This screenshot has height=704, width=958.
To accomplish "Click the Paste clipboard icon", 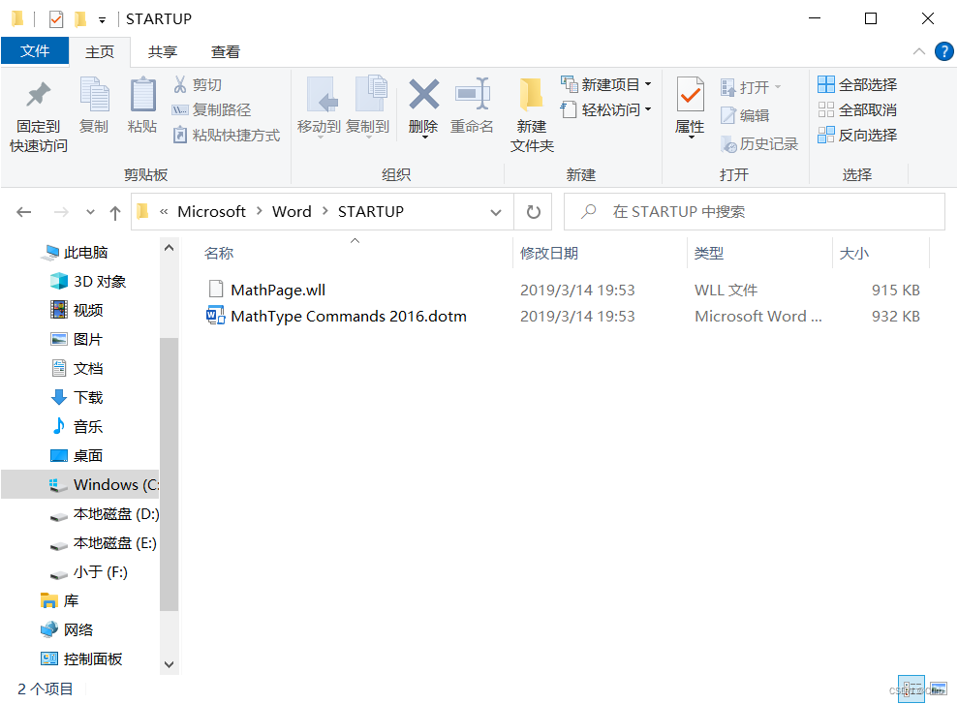I will coord(143,94).
